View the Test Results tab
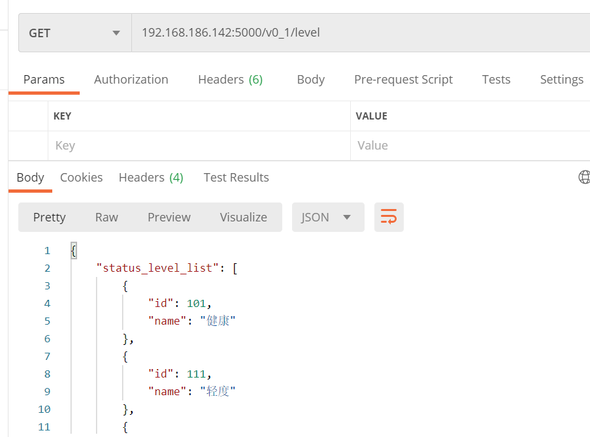This screenshot has width=590, height=437. (236, 178)
